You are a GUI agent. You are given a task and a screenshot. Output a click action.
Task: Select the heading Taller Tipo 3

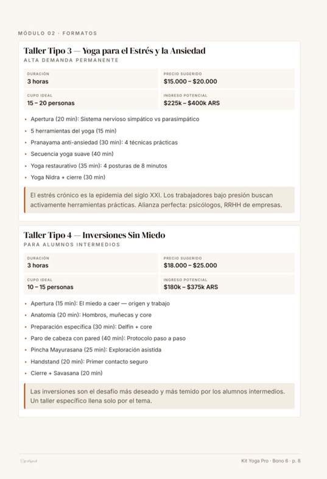[x=114, y=51]
